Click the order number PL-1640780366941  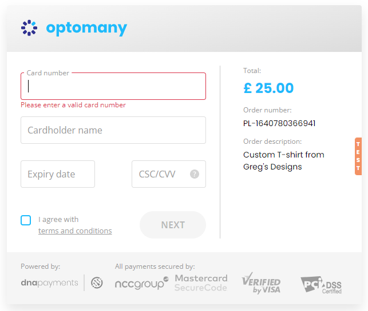tap(279, 123)
